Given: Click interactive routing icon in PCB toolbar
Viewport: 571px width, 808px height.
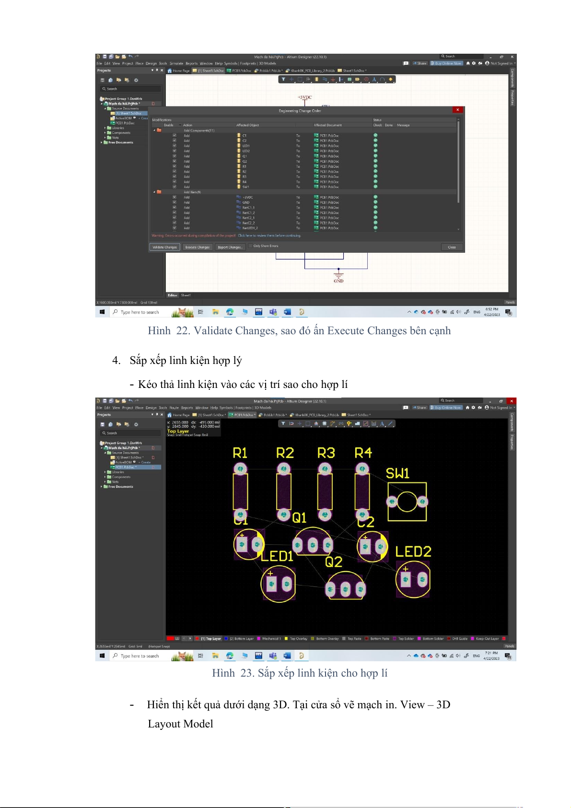Looking at the screenshot, I should [x=332, y=424].
